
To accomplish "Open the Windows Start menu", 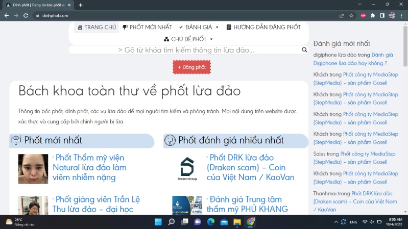I will [x=158, y=222].
